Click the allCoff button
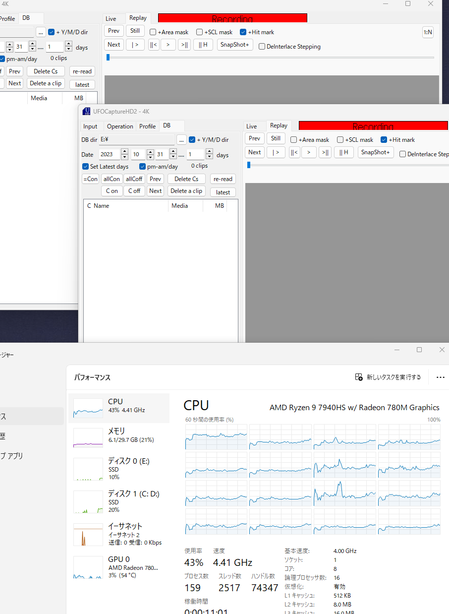The image size is (449, 614). click(x=134, y=179)
